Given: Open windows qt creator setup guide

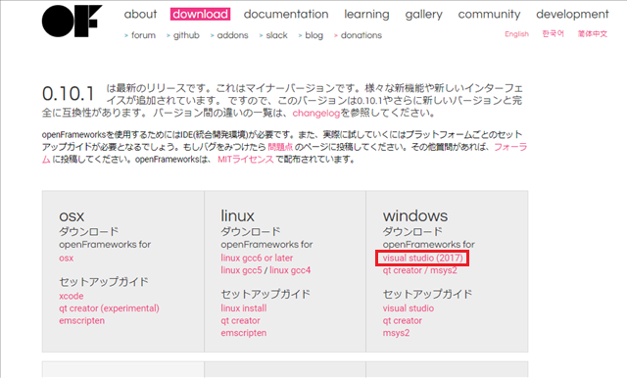Looking at the screenshot, I should pyautogui.click(x=403, y=321).
